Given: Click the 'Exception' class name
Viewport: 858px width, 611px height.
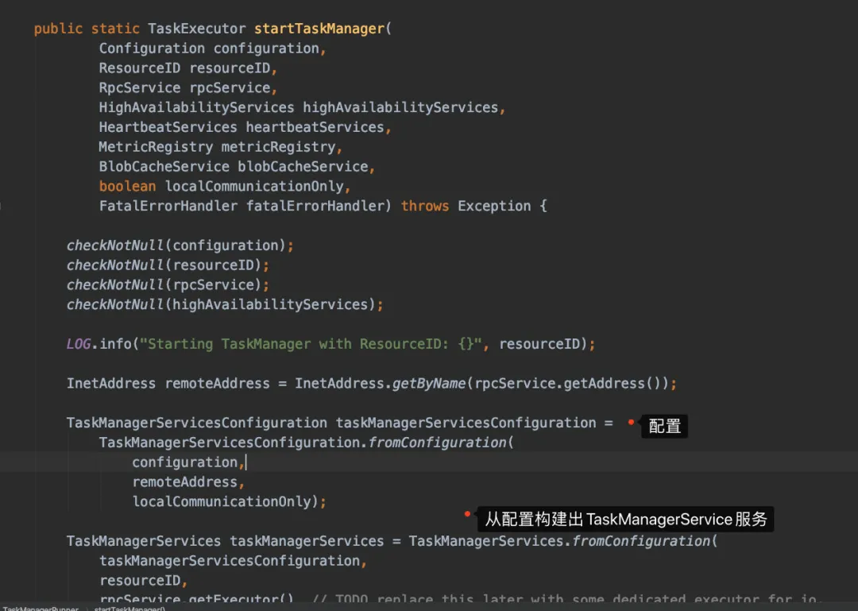Looking at the screenshot, I should 494,206.
